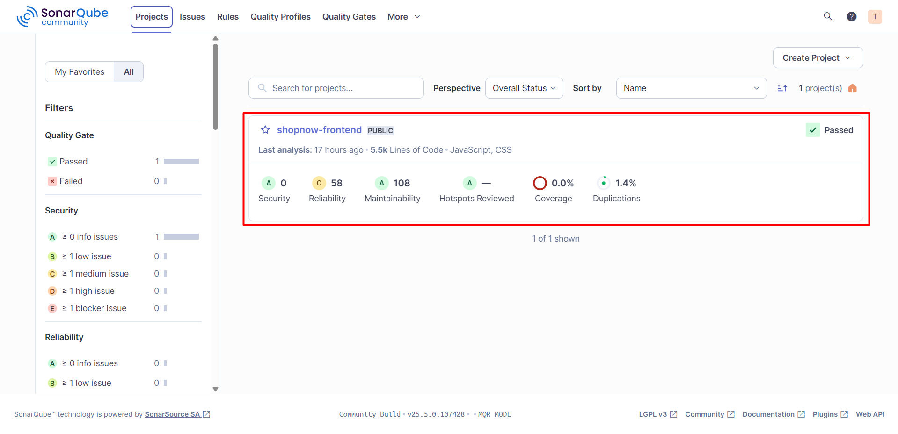Expand the Sort by Name dropdown
The height and width of the screenshot is (434, 898).
tap(691, 88)
